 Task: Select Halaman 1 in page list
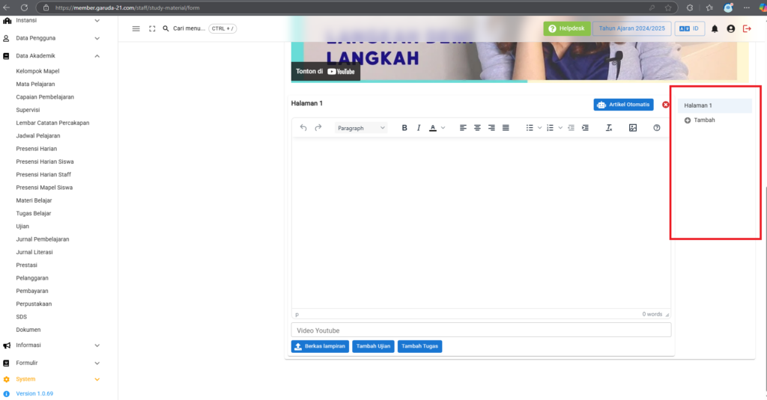point(715,105)
